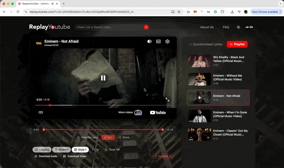Click the browser address bar URL
Viewport: 284px width, 168px height.
click(x=82, y=12)
